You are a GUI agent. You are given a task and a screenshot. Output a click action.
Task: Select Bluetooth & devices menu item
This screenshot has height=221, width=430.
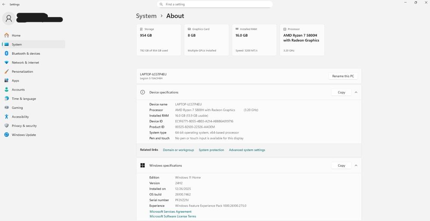[34, 53]
